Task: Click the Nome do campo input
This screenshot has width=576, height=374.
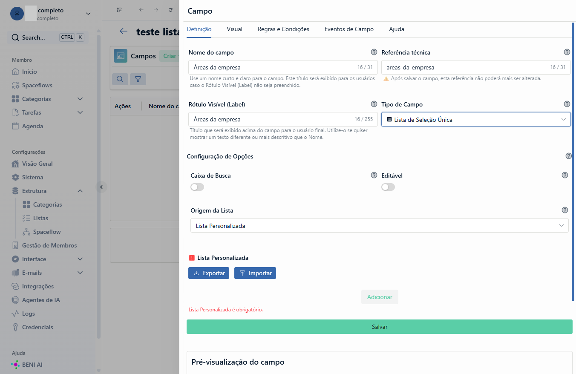Action: 283,67
